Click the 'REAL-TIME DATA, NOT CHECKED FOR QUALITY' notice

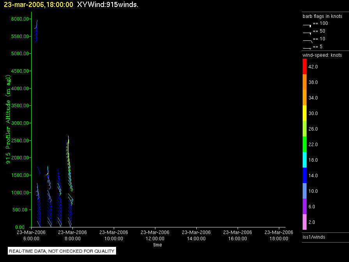pyautogui.click(x=62, y=251)
